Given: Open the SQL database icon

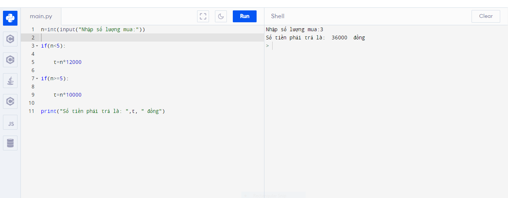Looking at the screenshot, I should pos(10,143).
